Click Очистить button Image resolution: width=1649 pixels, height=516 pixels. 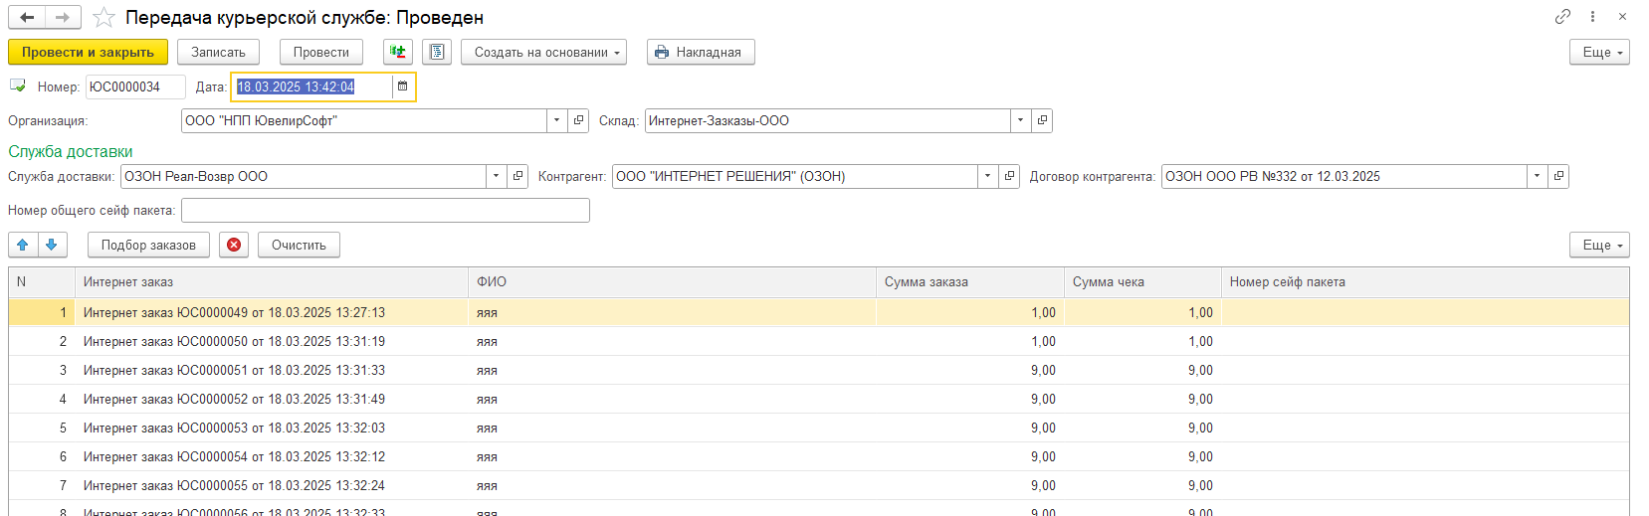299,245
